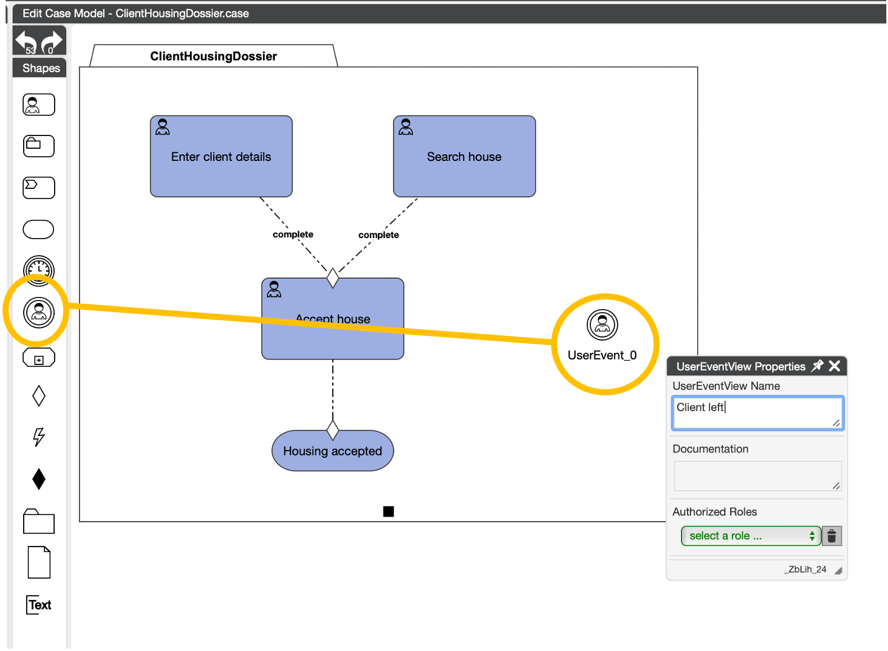Select the Plan Fragment shape with plus

39,358
